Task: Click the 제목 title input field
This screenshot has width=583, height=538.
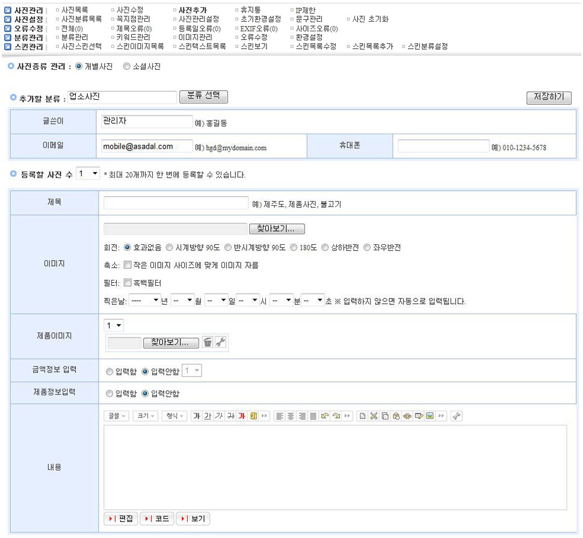Action: coord(176,203)
